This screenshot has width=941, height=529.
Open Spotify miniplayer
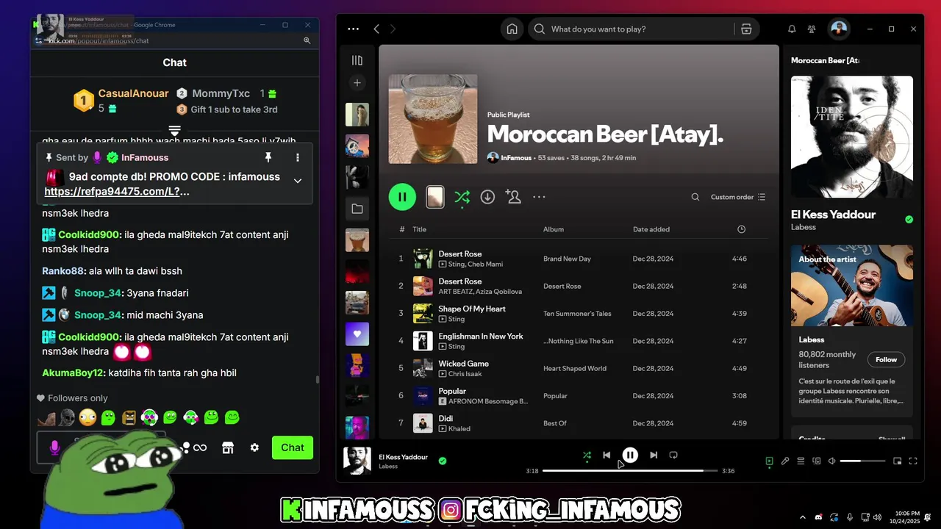point(897,461)
